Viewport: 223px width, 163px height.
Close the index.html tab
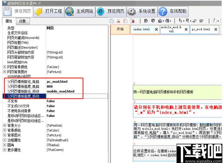[156, 30]
